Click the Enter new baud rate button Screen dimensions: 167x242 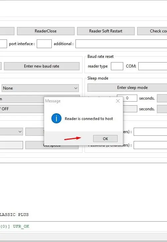coord(42,66)
